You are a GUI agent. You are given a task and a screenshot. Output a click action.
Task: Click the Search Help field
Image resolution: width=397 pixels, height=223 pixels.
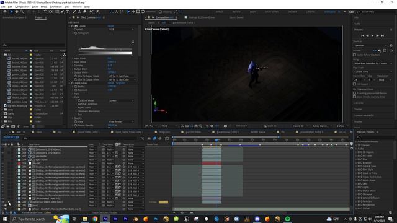[376, 12]
